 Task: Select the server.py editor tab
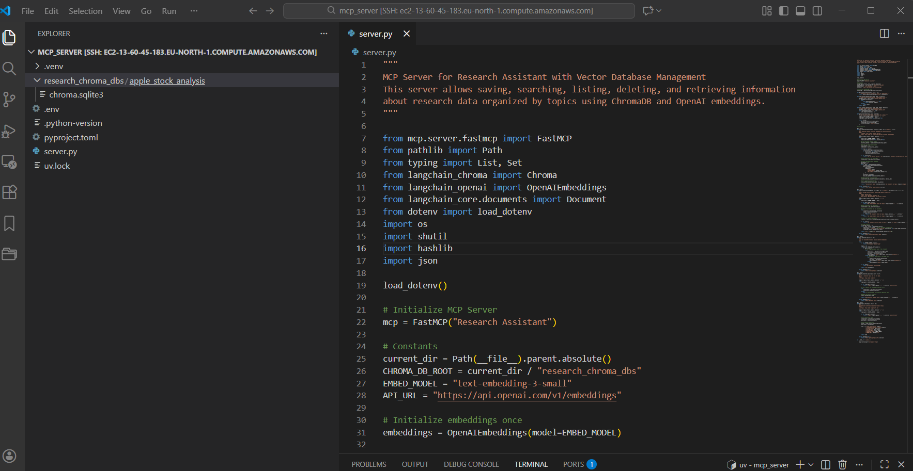coord(376,34)
